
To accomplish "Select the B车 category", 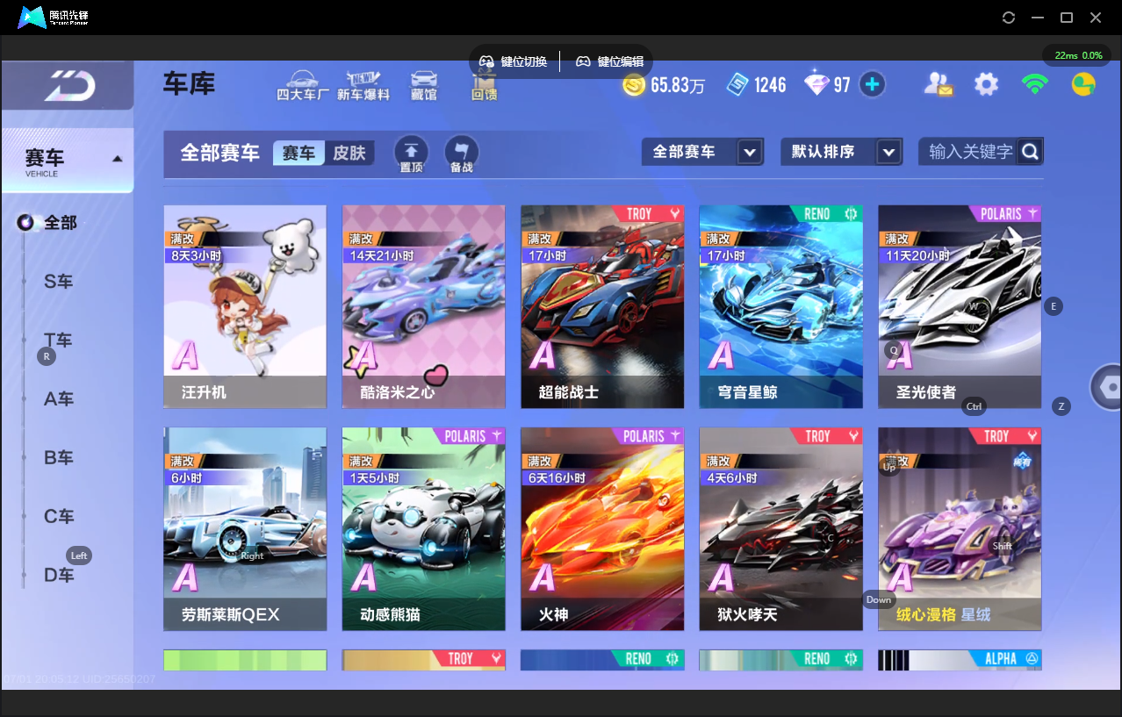I will pos(59,458).
